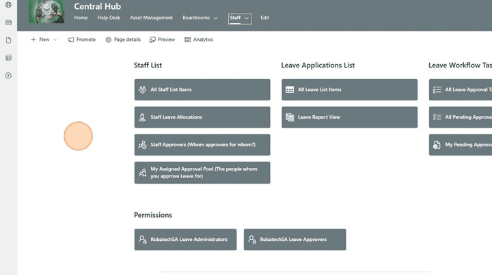Screen dimensions: 492x275
Task: Open Asset Management in top navigation
Action: pos(150,18)
